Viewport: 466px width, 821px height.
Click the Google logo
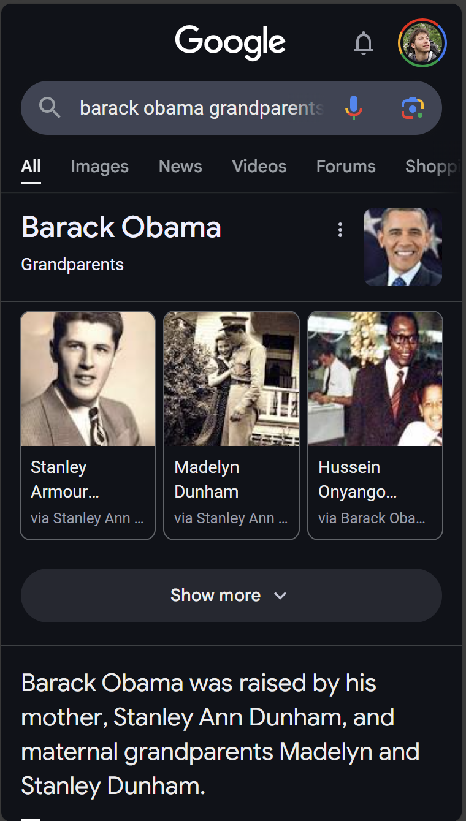click(230, 43)
